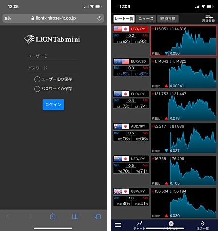Open the GBP/JPY mini chart
The height and width of the screenshot is (231, 218).
(x=184, y=203)
